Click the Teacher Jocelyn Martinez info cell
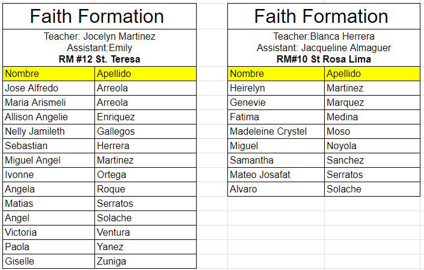 point(99,48)
